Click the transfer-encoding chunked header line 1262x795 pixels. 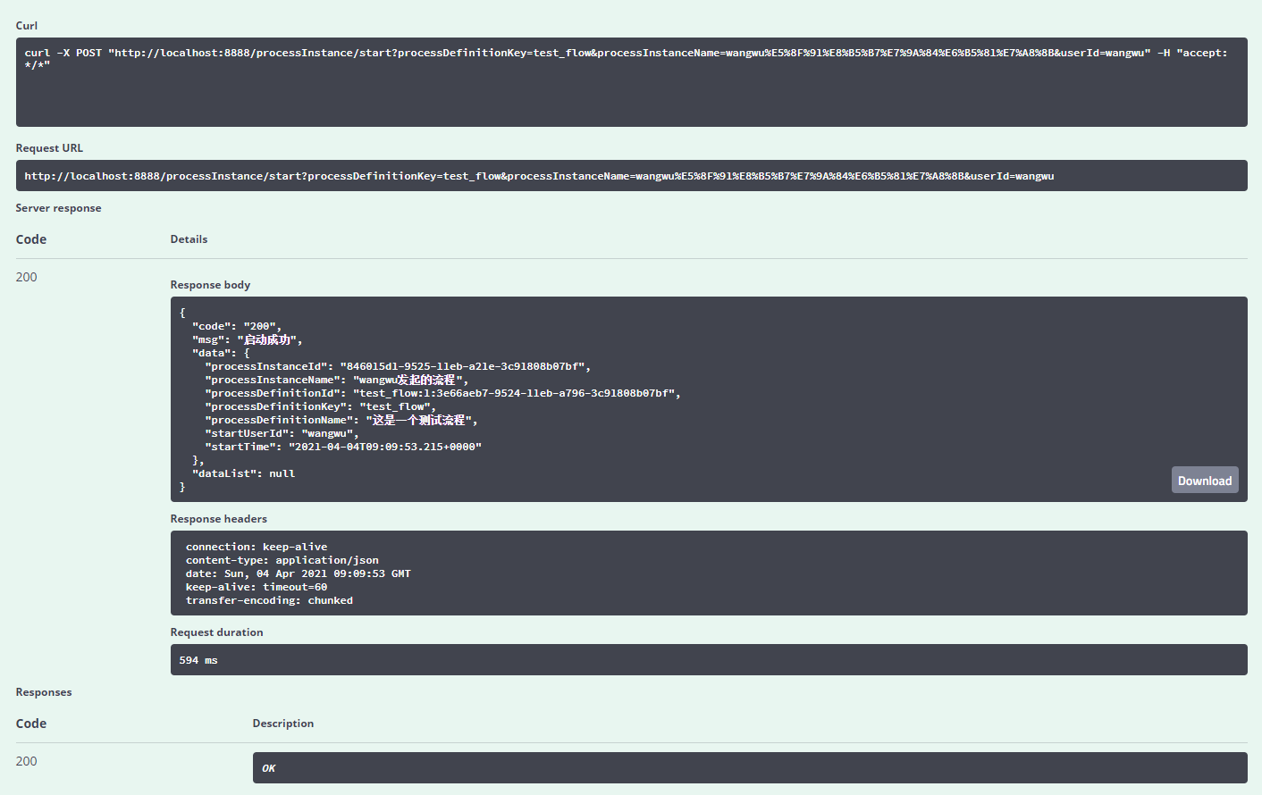pyautogui.click(x=269, y=600)
